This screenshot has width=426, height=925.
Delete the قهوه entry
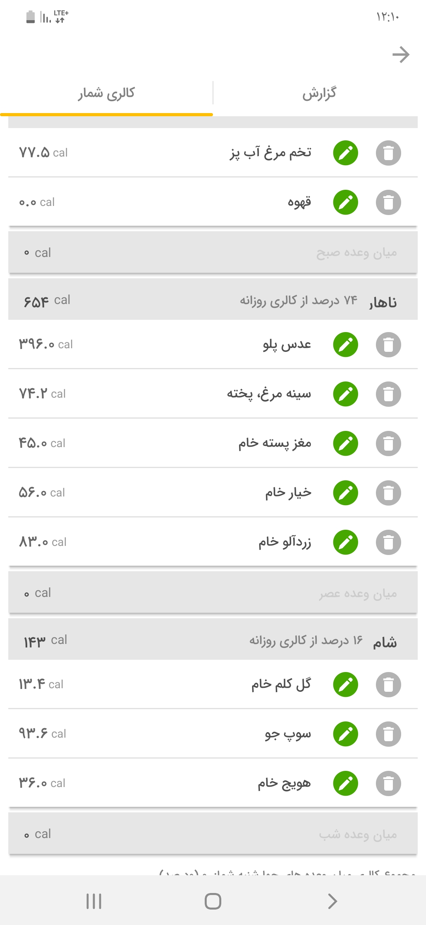pos(388,202)
